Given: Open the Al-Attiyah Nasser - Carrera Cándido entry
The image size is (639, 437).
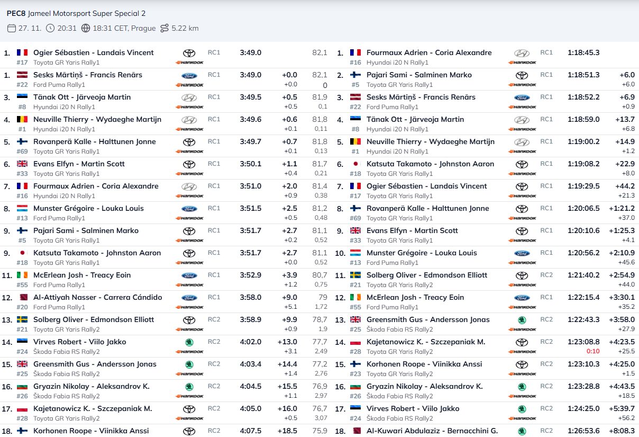Looking at the screenshot, I should (97, 298).
